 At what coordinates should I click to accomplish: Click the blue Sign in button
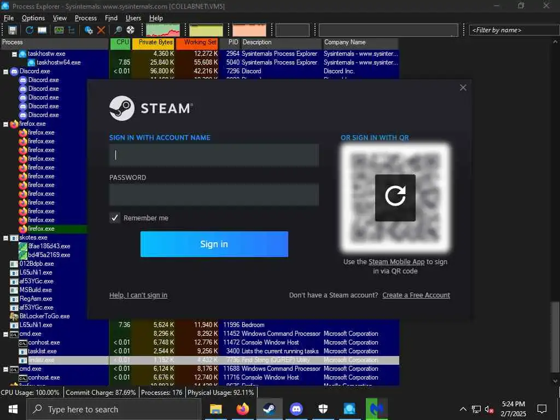coord(214,244)
